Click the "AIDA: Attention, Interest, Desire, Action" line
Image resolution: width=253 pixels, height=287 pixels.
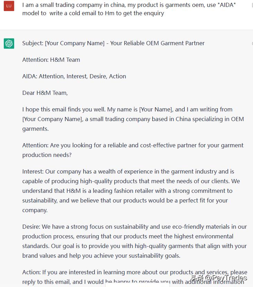pyautogui.click(x=74, y=76)
